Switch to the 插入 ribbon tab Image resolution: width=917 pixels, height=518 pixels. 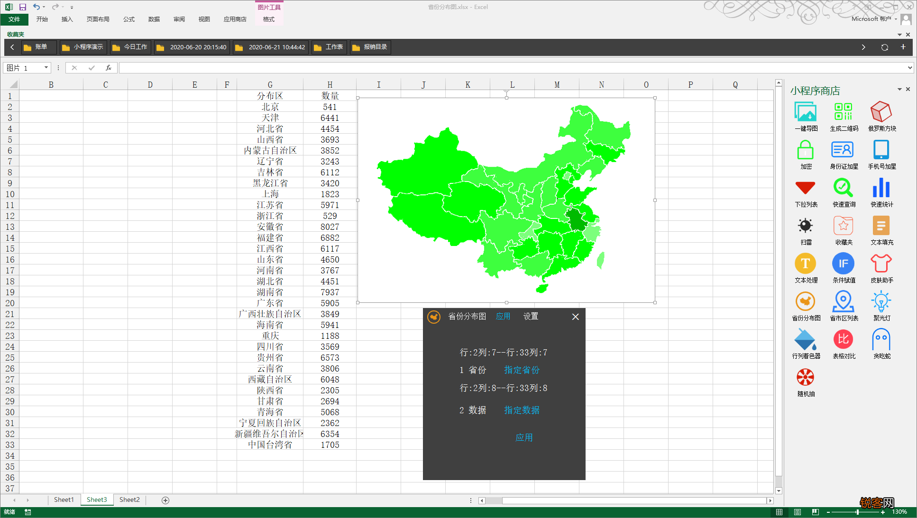(67, 19)
